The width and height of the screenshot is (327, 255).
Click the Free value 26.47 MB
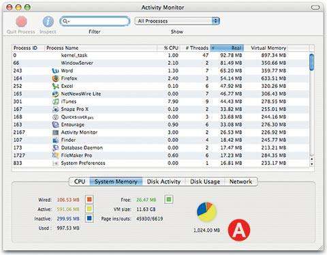[146, 200]
